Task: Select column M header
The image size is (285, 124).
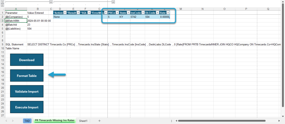Action: click(x=181, y=9)
